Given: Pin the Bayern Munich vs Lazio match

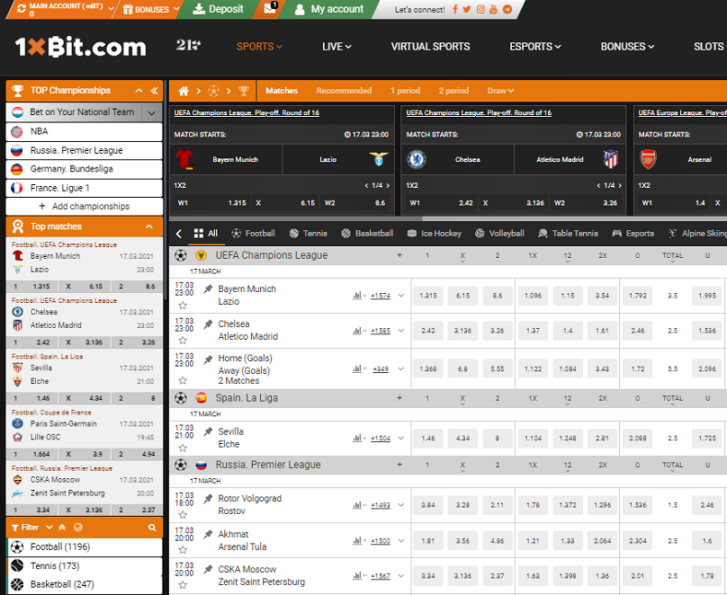Looking at the screenshot, I should pos(209,289).
